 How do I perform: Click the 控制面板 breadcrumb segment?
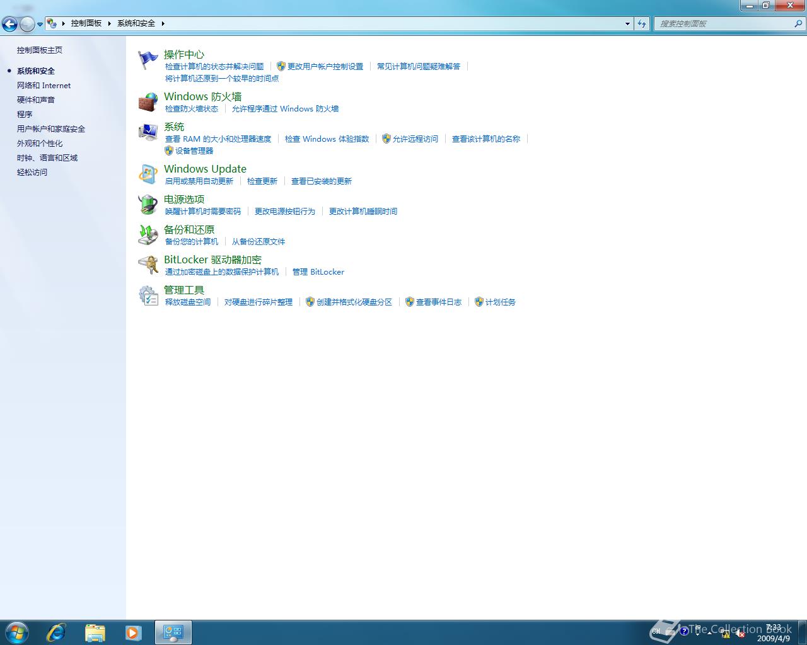coord(86,23)
